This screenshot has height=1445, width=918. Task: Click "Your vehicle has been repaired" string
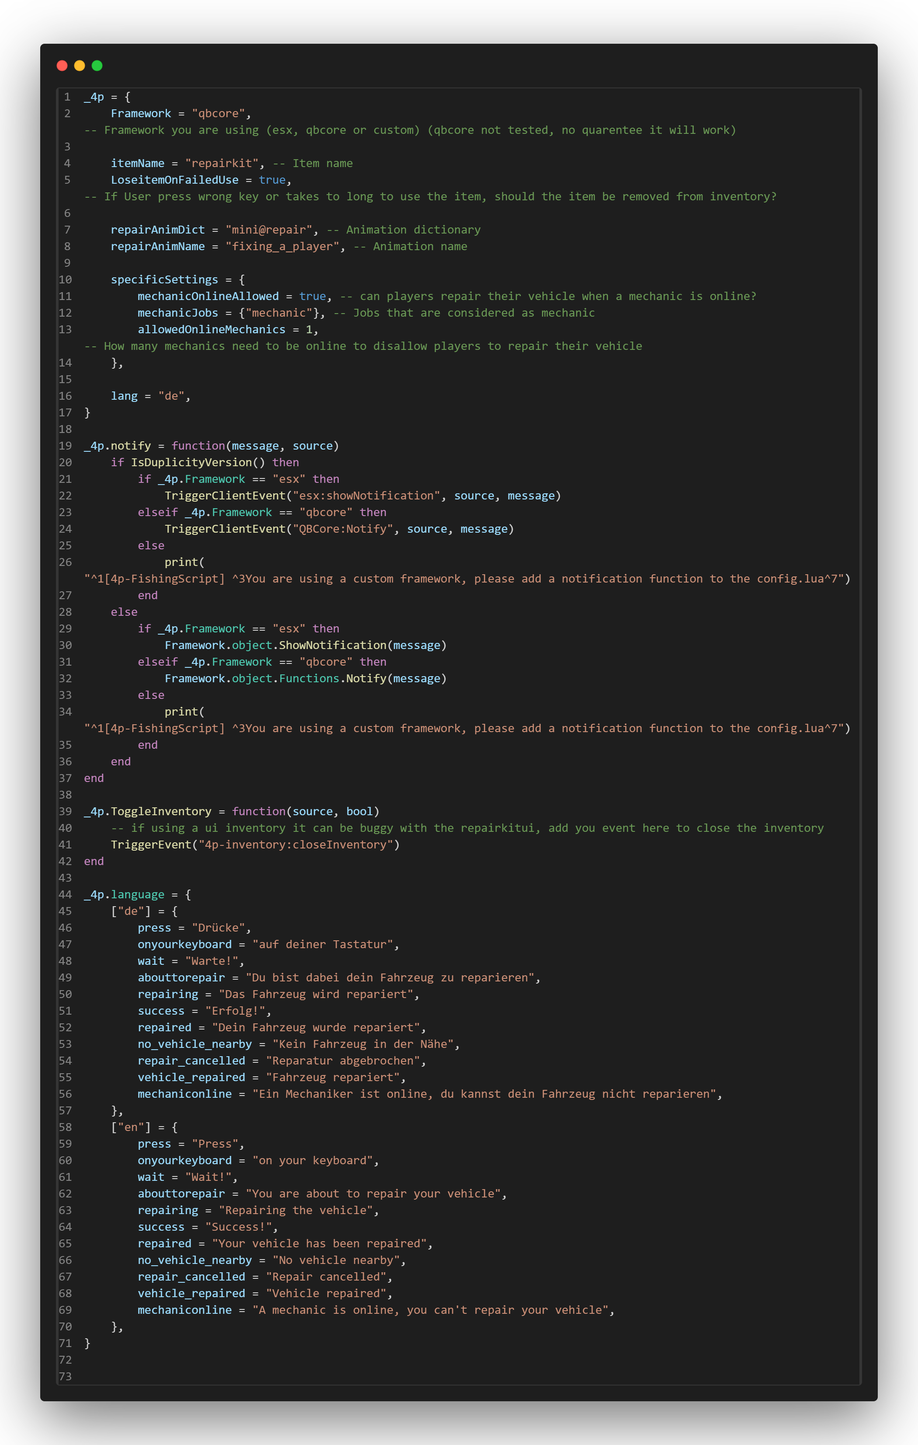pyautogui.click(x=319, y=1243)
